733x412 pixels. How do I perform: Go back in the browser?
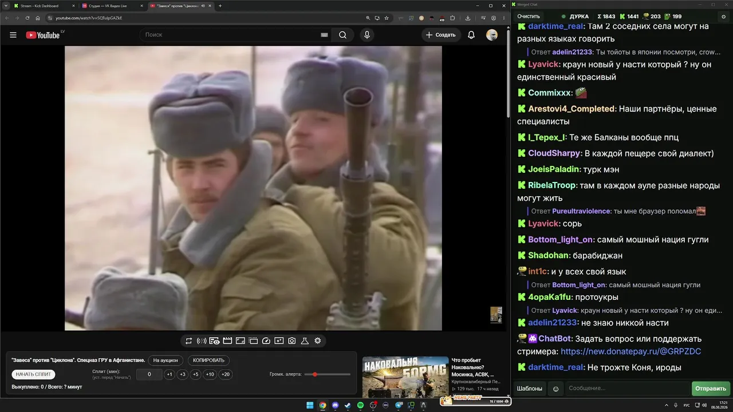point(7,18)
